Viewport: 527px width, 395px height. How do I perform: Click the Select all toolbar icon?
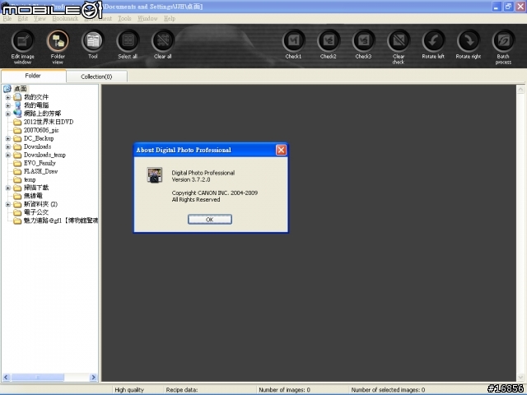pos(128,41)
